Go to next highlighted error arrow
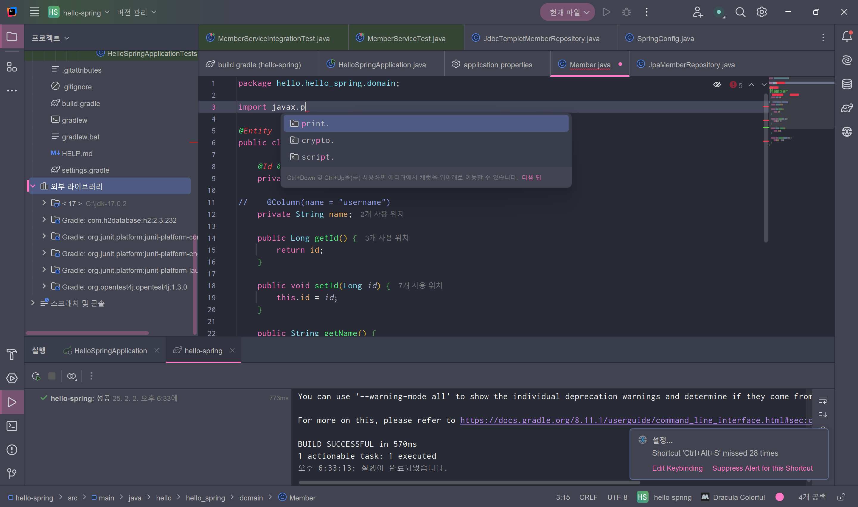 pos(764,85)
